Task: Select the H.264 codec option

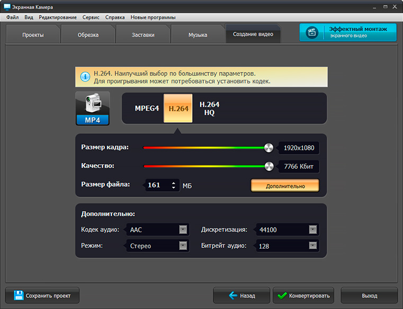Action: click(x=178, y=108)
